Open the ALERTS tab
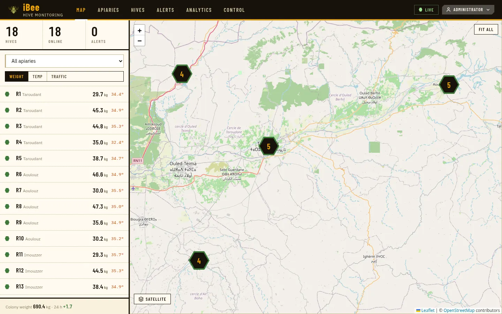502x314 pixels. 165,10
